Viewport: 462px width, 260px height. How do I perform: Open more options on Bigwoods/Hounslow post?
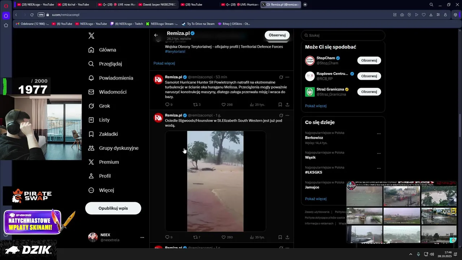(x=287, y=116)
